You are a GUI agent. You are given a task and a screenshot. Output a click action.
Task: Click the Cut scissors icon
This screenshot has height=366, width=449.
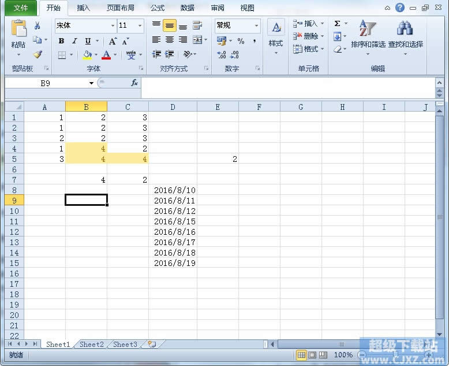pos(38,26)
